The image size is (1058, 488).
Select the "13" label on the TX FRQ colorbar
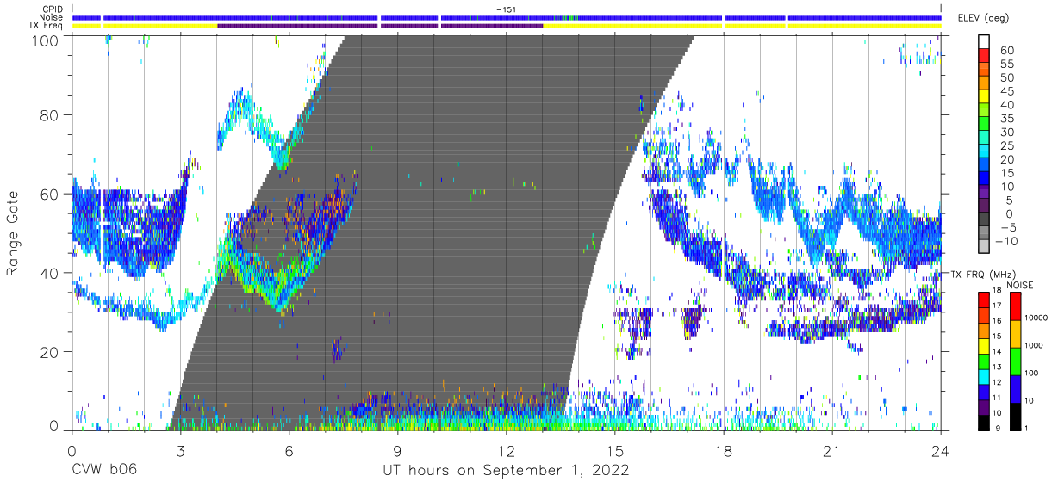[999, 367]
